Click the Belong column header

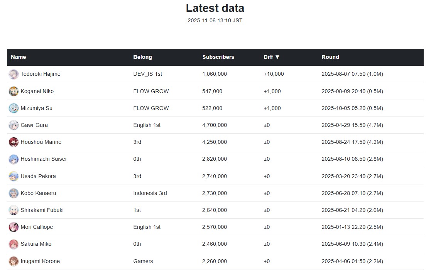pos(142,57)
